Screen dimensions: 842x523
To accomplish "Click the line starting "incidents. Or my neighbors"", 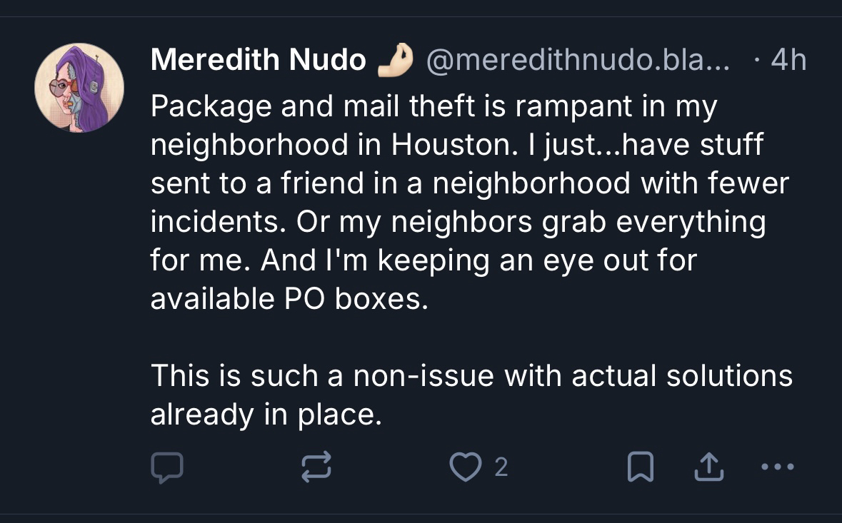I will 457,222.
